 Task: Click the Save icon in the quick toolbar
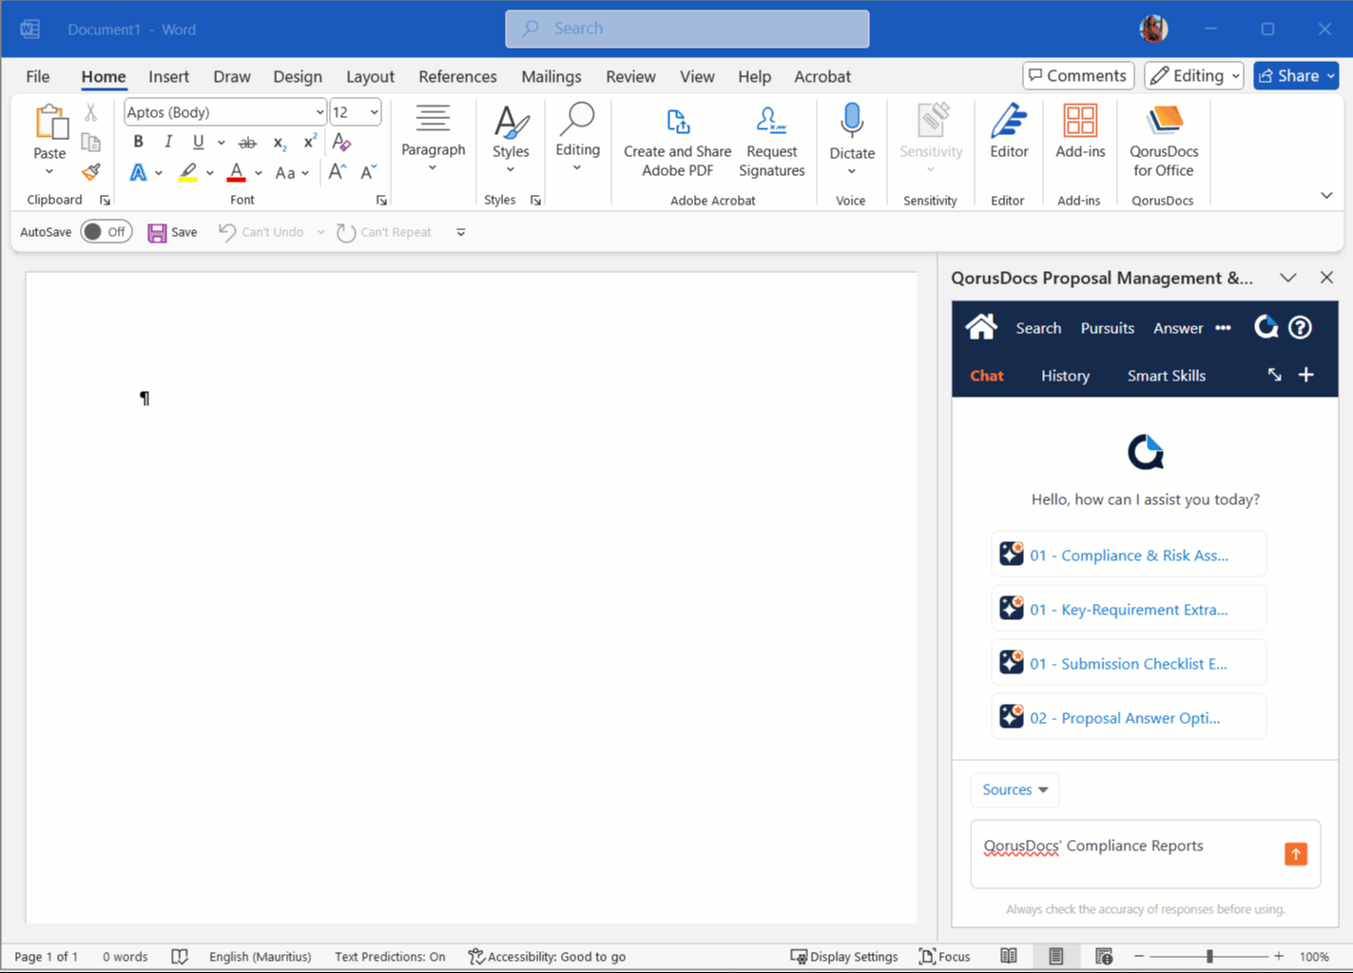pyautogui.click(x=157, y=231)
